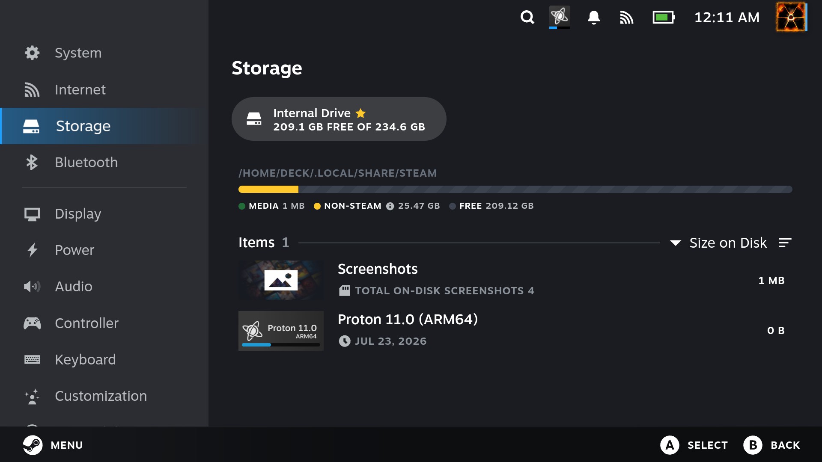Click TOTAL ON-DISK SCREENSHOTS 4 text
Image resolution: width=822 pixels, height=462 pixels.
[x=444, y=291]
